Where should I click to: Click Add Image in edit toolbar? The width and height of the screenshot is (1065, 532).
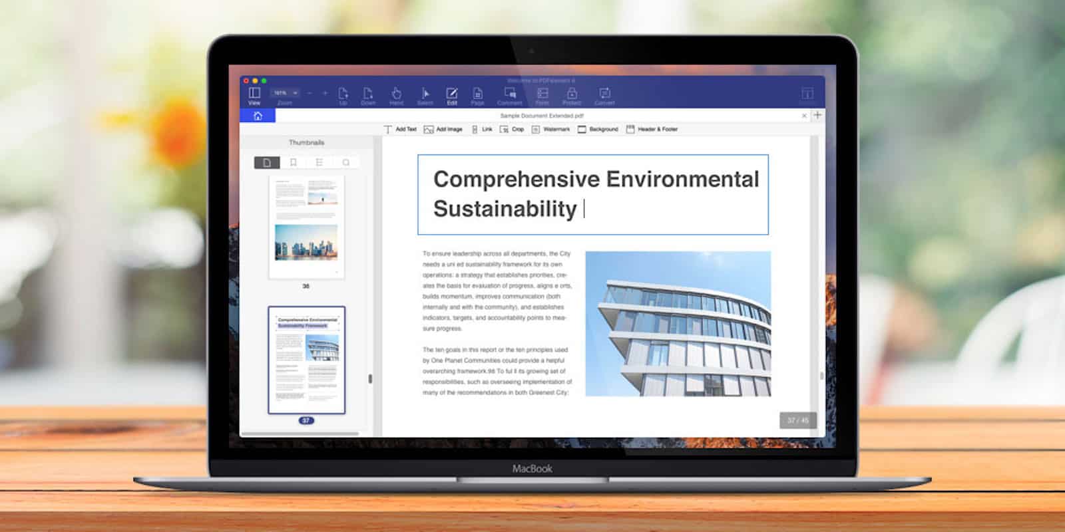pos(443,130)
